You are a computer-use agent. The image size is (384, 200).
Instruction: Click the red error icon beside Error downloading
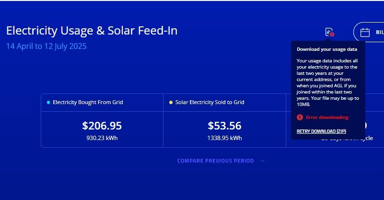click(x=300, y=117)
